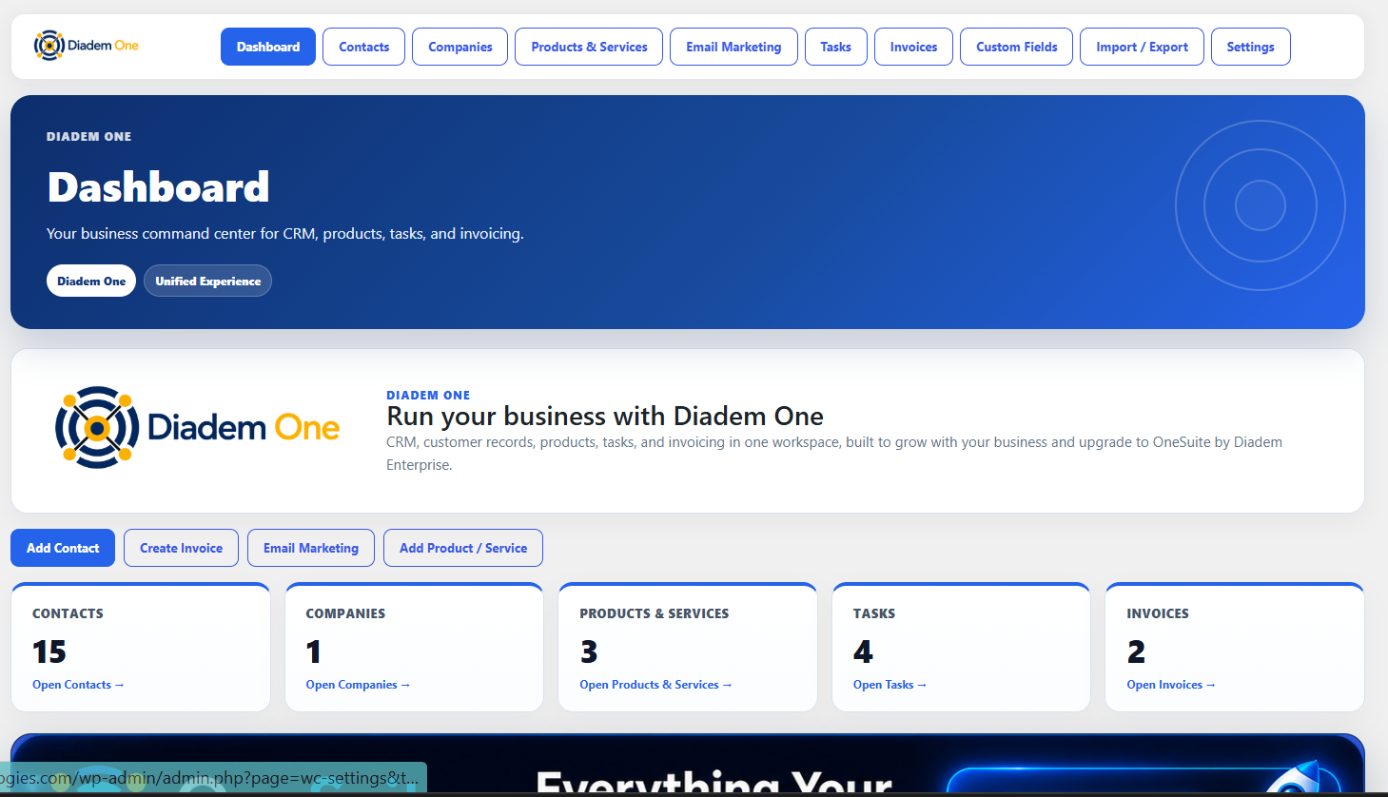The image size is (1388, 797).
Task: Switch to the Tasks tab
Action: point(835,47)
